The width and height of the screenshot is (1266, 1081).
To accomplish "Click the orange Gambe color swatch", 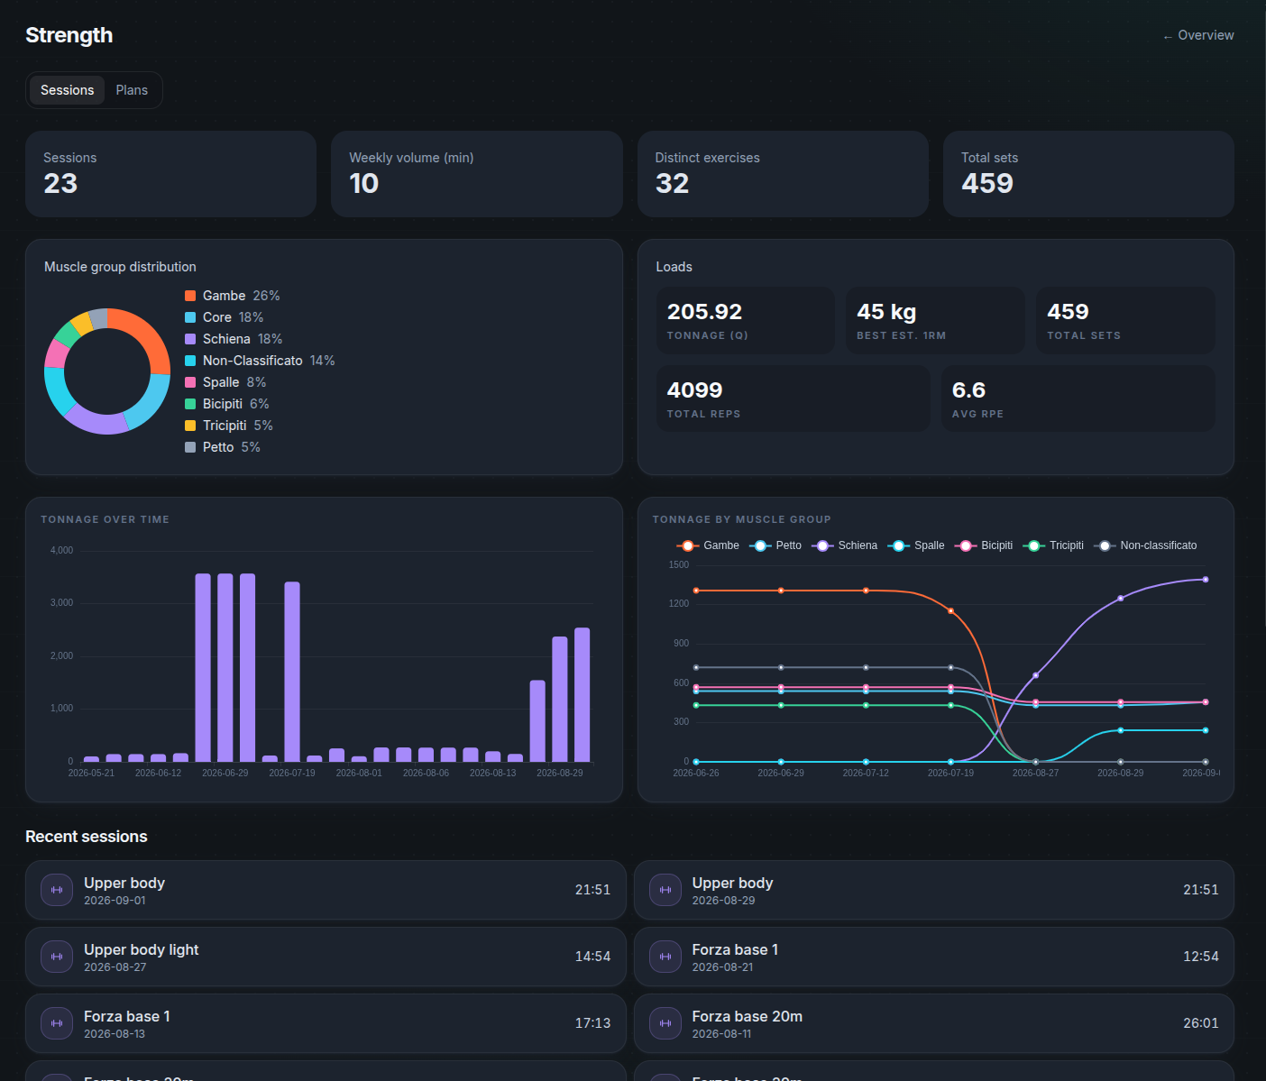I will coord(190,296).
